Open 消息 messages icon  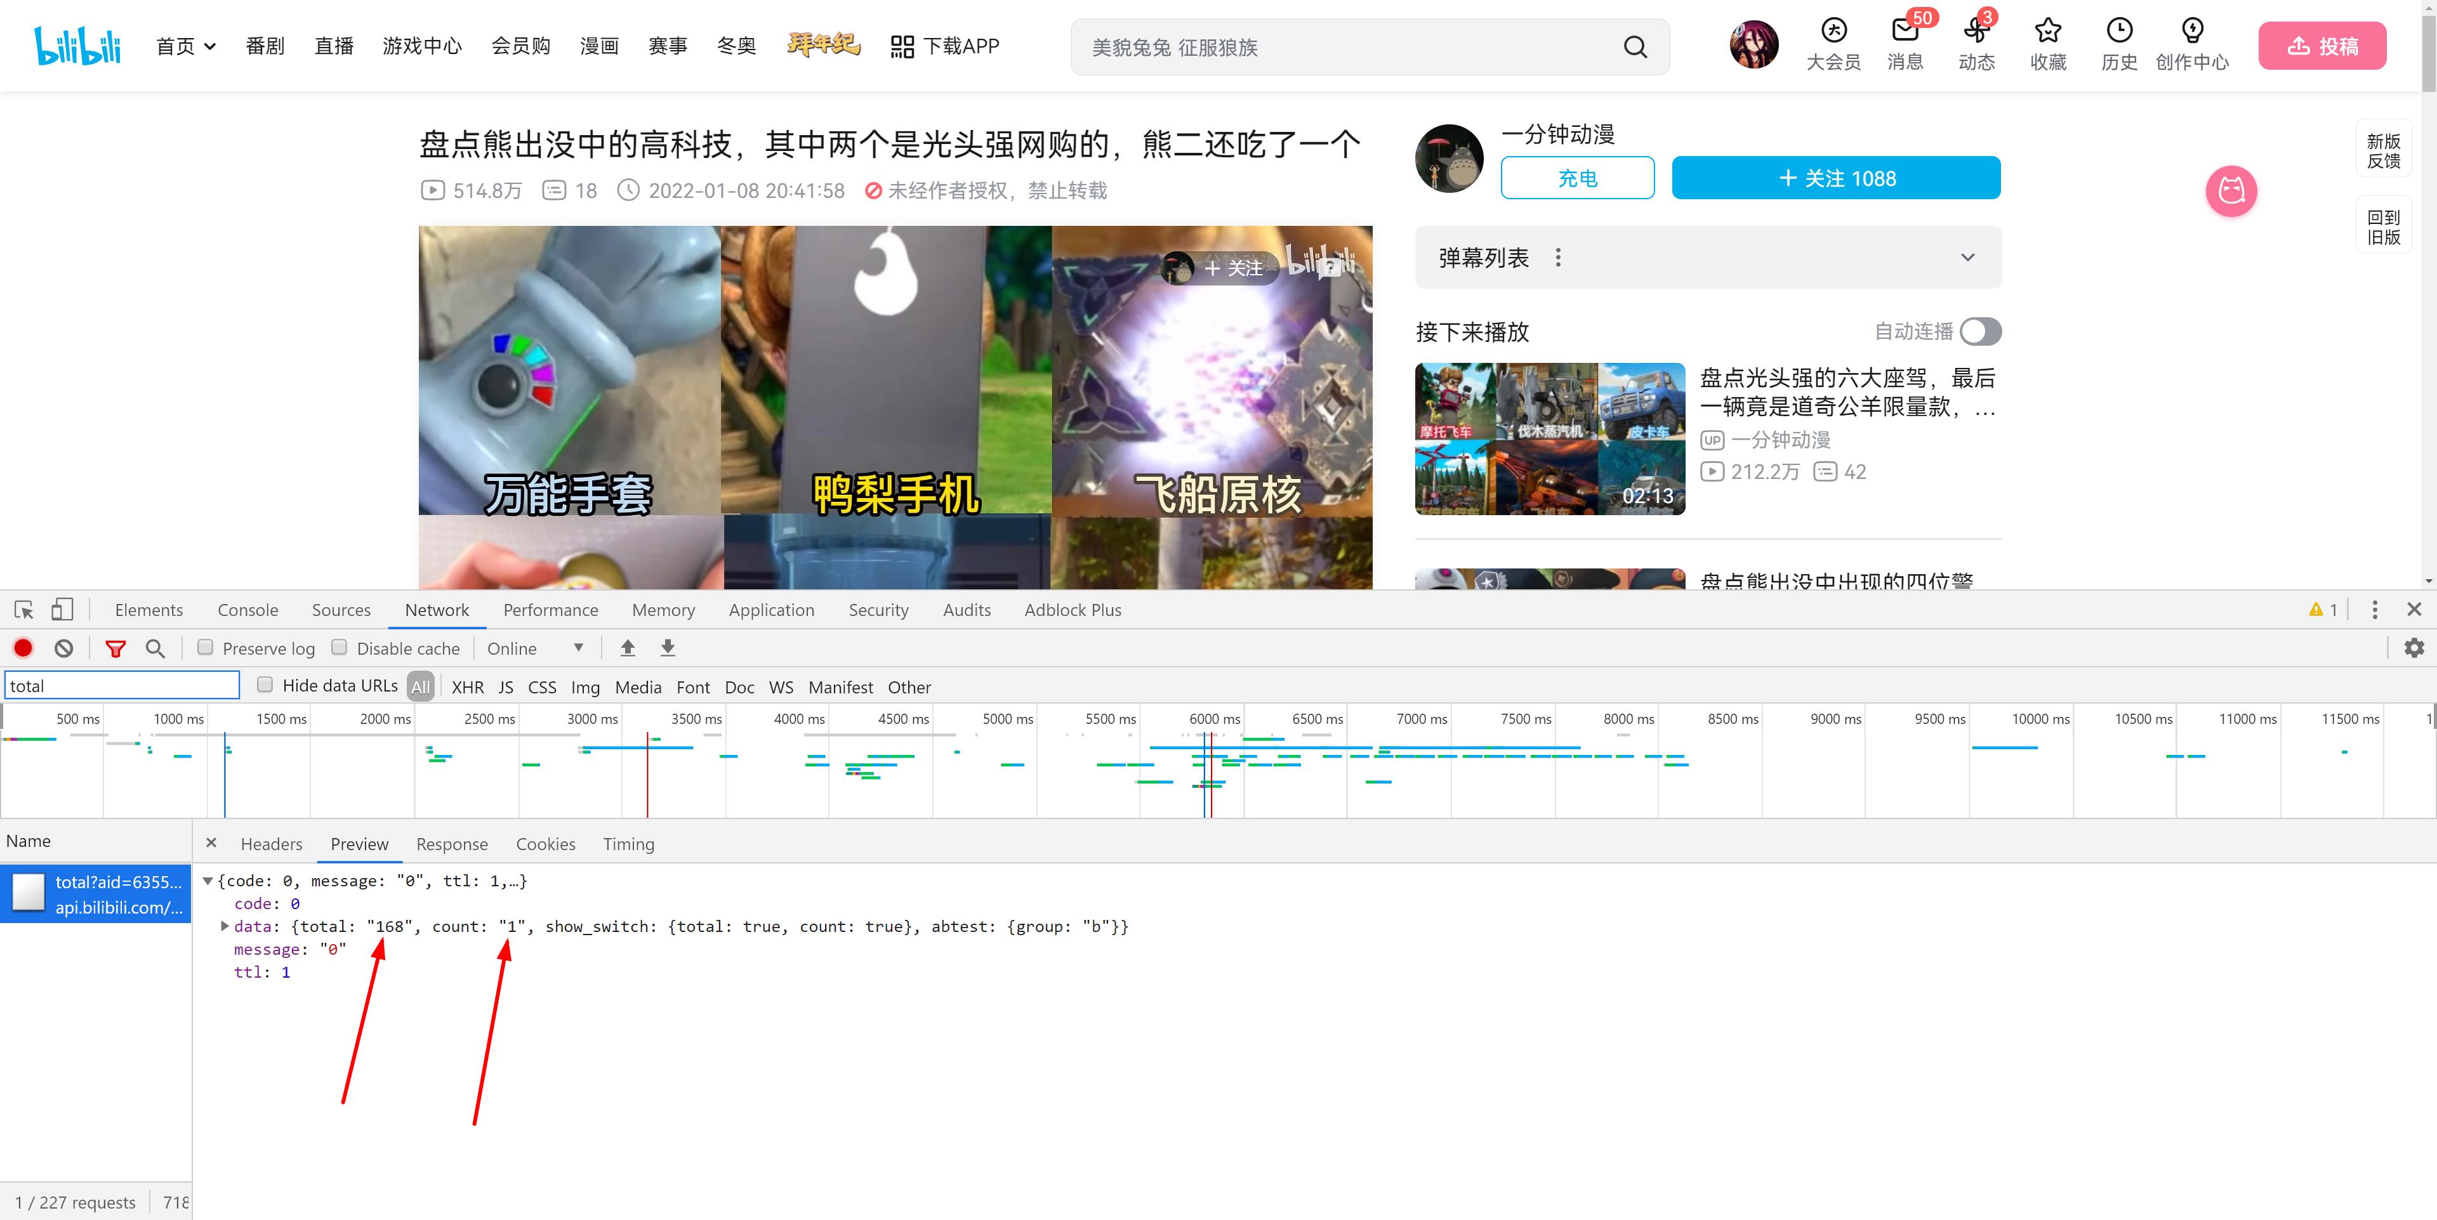[1905, 44]
